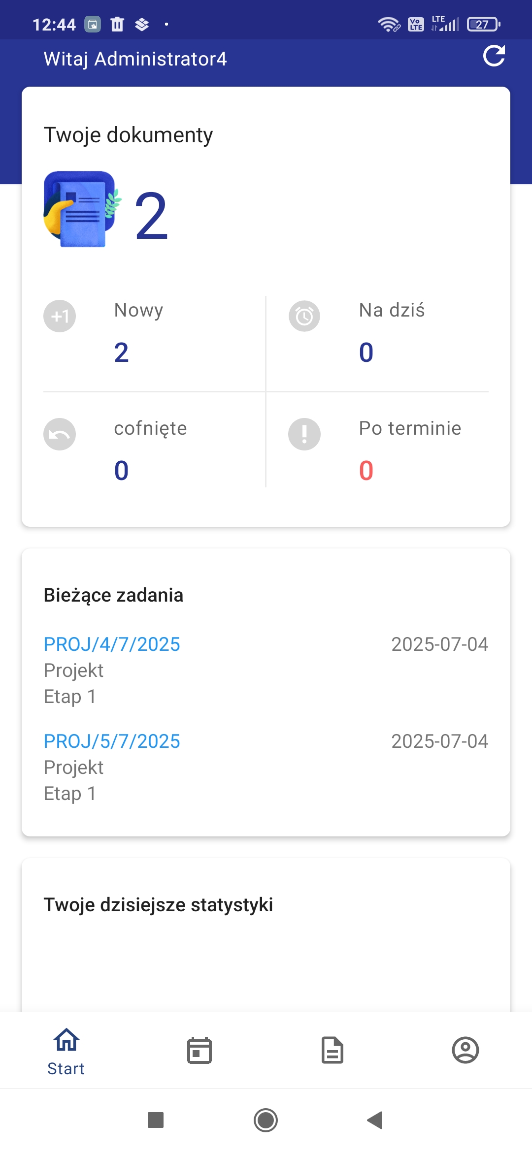Tap the exclamation Po terminie icon
532x1152 pixels.
coord(304,434)
